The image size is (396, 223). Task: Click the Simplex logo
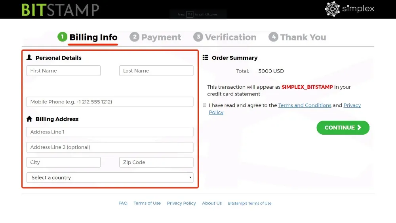pyautogui.click(x=350, y=9)
